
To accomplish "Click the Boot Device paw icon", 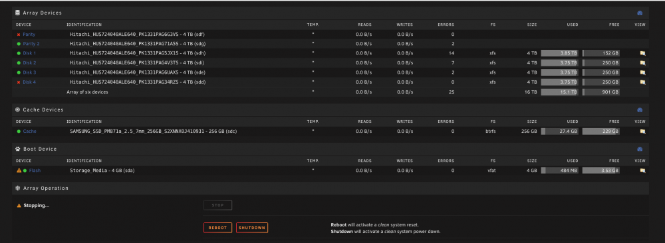I will click(18, 149).
